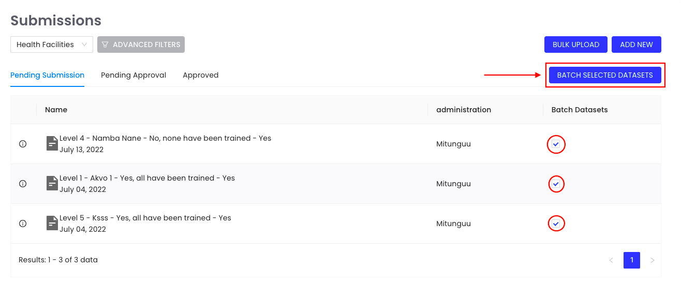Click document icon beside Level 1 Akvo 1
The image size is (681, 282).
(52, 183)
